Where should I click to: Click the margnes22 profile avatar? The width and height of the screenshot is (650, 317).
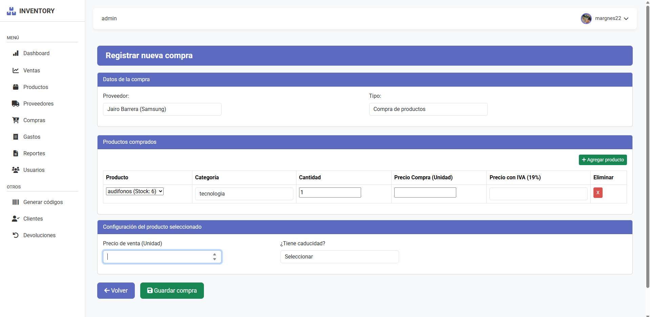[586, 19]
